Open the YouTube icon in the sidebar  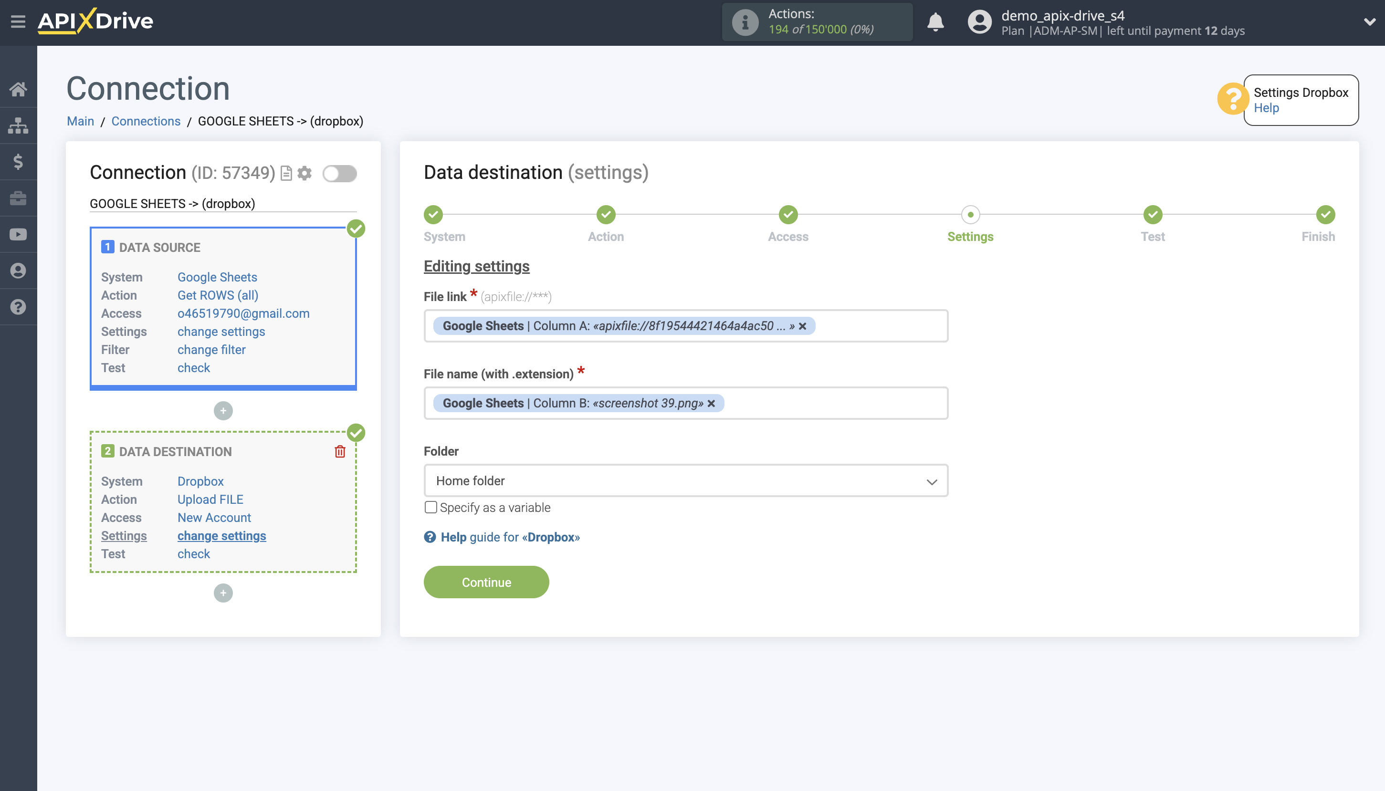pos(18,234)
